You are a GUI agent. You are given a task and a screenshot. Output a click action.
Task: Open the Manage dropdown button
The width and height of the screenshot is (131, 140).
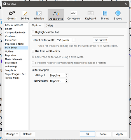click(12, 134)
